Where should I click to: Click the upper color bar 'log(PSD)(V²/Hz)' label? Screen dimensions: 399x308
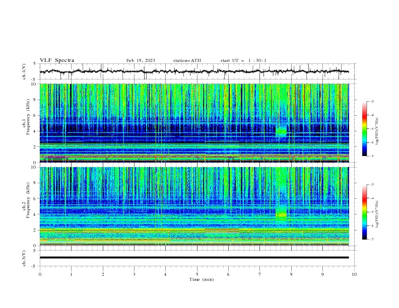coord(377,131)
